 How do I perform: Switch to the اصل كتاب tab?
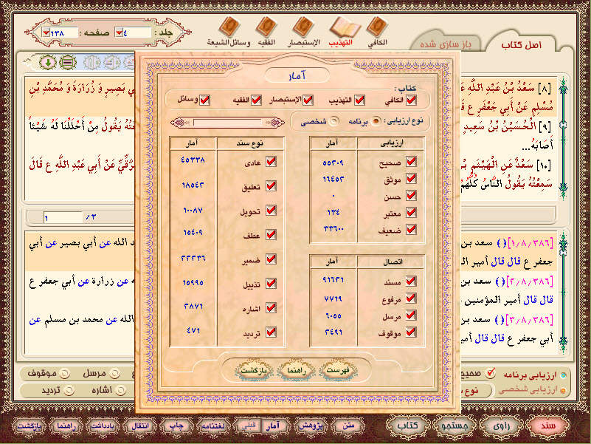(x=525, y=44)
